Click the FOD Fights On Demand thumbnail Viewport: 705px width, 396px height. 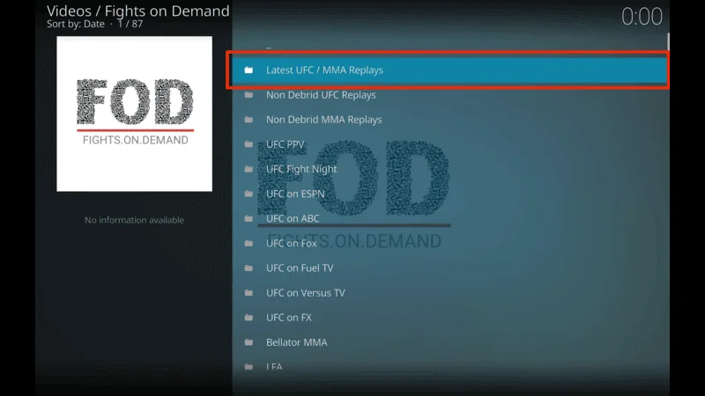pos(135,114)
